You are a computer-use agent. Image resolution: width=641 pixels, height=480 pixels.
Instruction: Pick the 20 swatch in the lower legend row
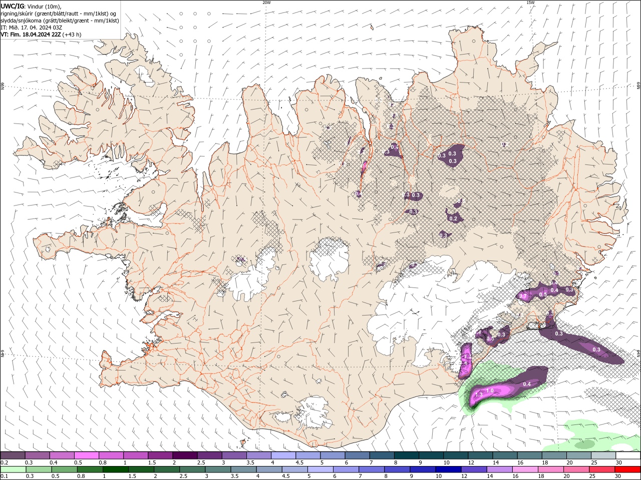click(x=575, y=469)
